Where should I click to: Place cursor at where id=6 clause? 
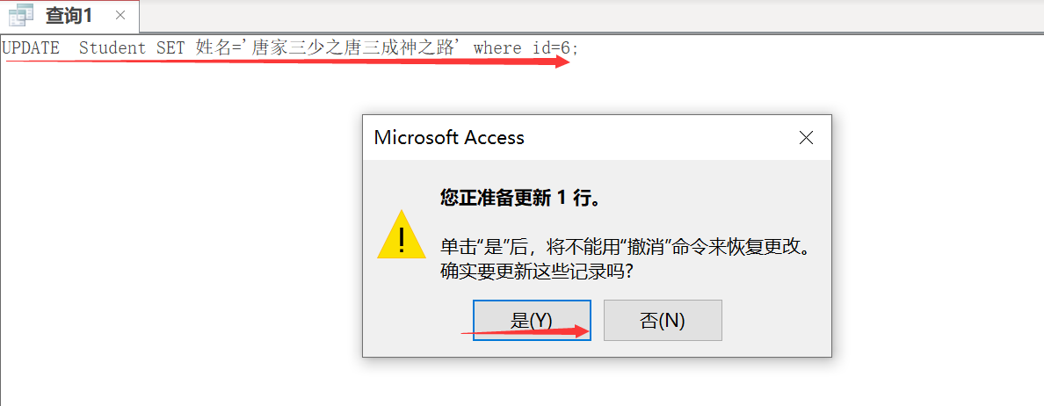point(526,48)
